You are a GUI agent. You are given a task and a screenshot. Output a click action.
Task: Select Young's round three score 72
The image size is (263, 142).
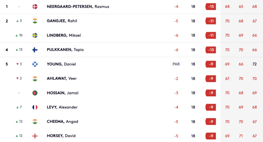click(254, 64)
